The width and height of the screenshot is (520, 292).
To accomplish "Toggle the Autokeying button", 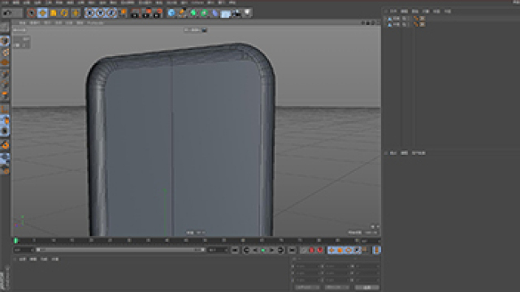I will [320, 250].
